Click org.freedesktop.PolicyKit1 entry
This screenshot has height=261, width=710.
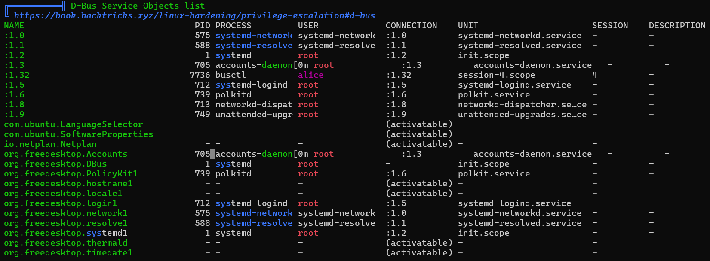click(x=71, y=174)
